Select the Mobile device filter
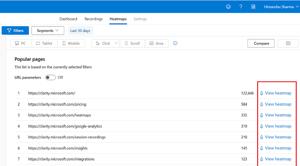The height and width of the screenshot is (166, 300). (71, 43)
